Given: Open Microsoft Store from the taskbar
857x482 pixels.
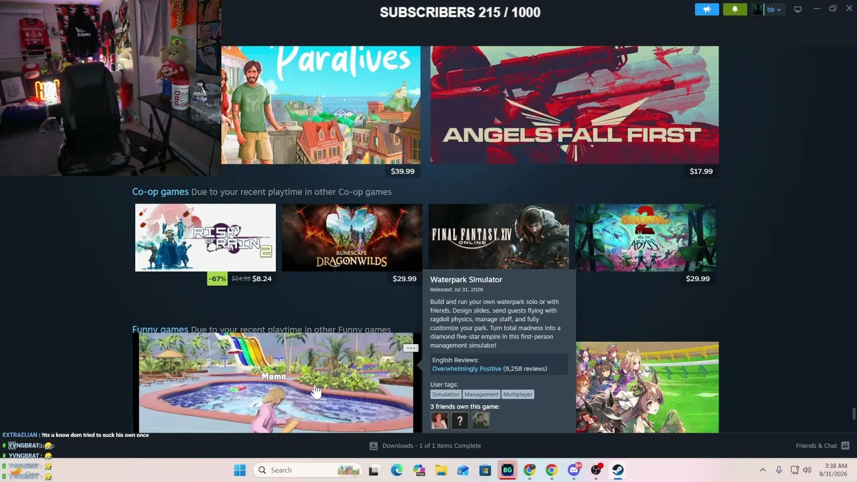Looking at the screenshot, I should [x=485, y=470].
